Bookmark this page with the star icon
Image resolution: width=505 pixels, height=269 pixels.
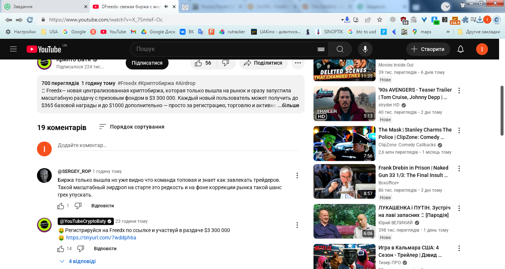click(380, 20)
